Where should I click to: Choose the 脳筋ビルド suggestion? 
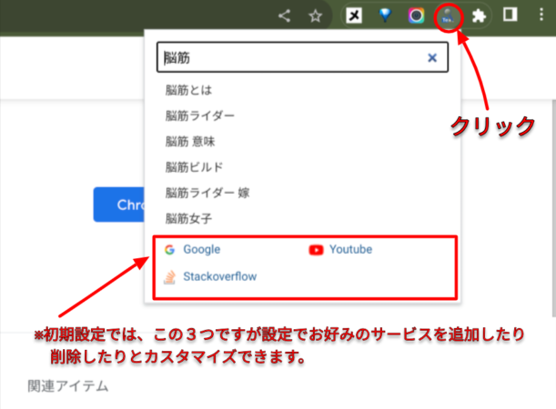tap(194, 167)
